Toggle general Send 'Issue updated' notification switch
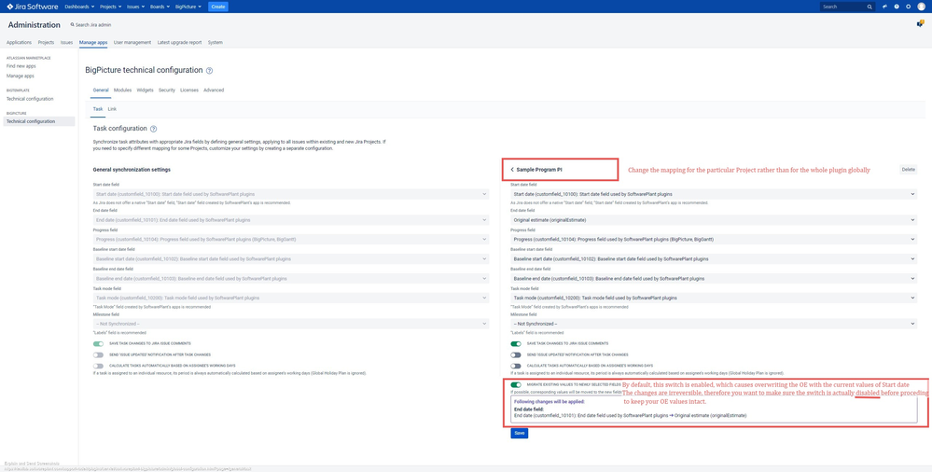 coord(98,354)
